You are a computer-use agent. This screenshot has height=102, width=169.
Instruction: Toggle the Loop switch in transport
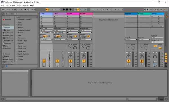(106, 10)
